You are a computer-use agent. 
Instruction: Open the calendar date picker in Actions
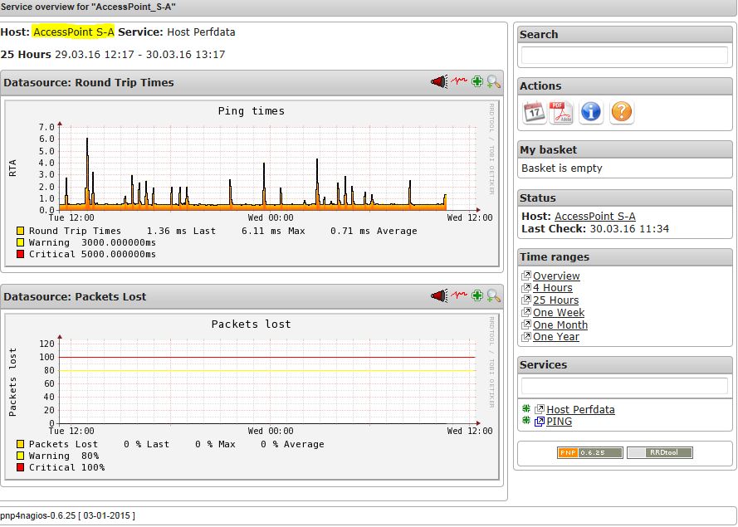click(x=534, y=112)
